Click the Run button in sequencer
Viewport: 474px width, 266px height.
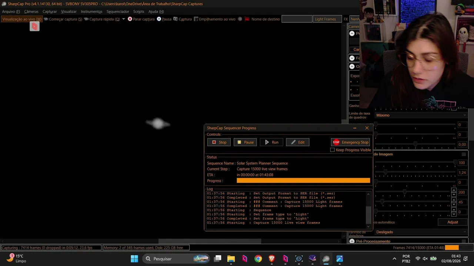[271, 142]
